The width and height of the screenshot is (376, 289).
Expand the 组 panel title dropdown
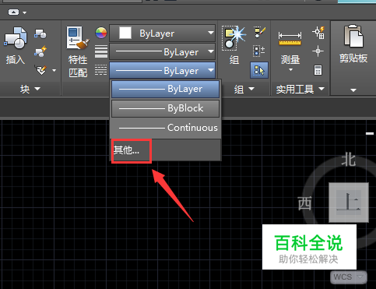(x=244, y=89)
